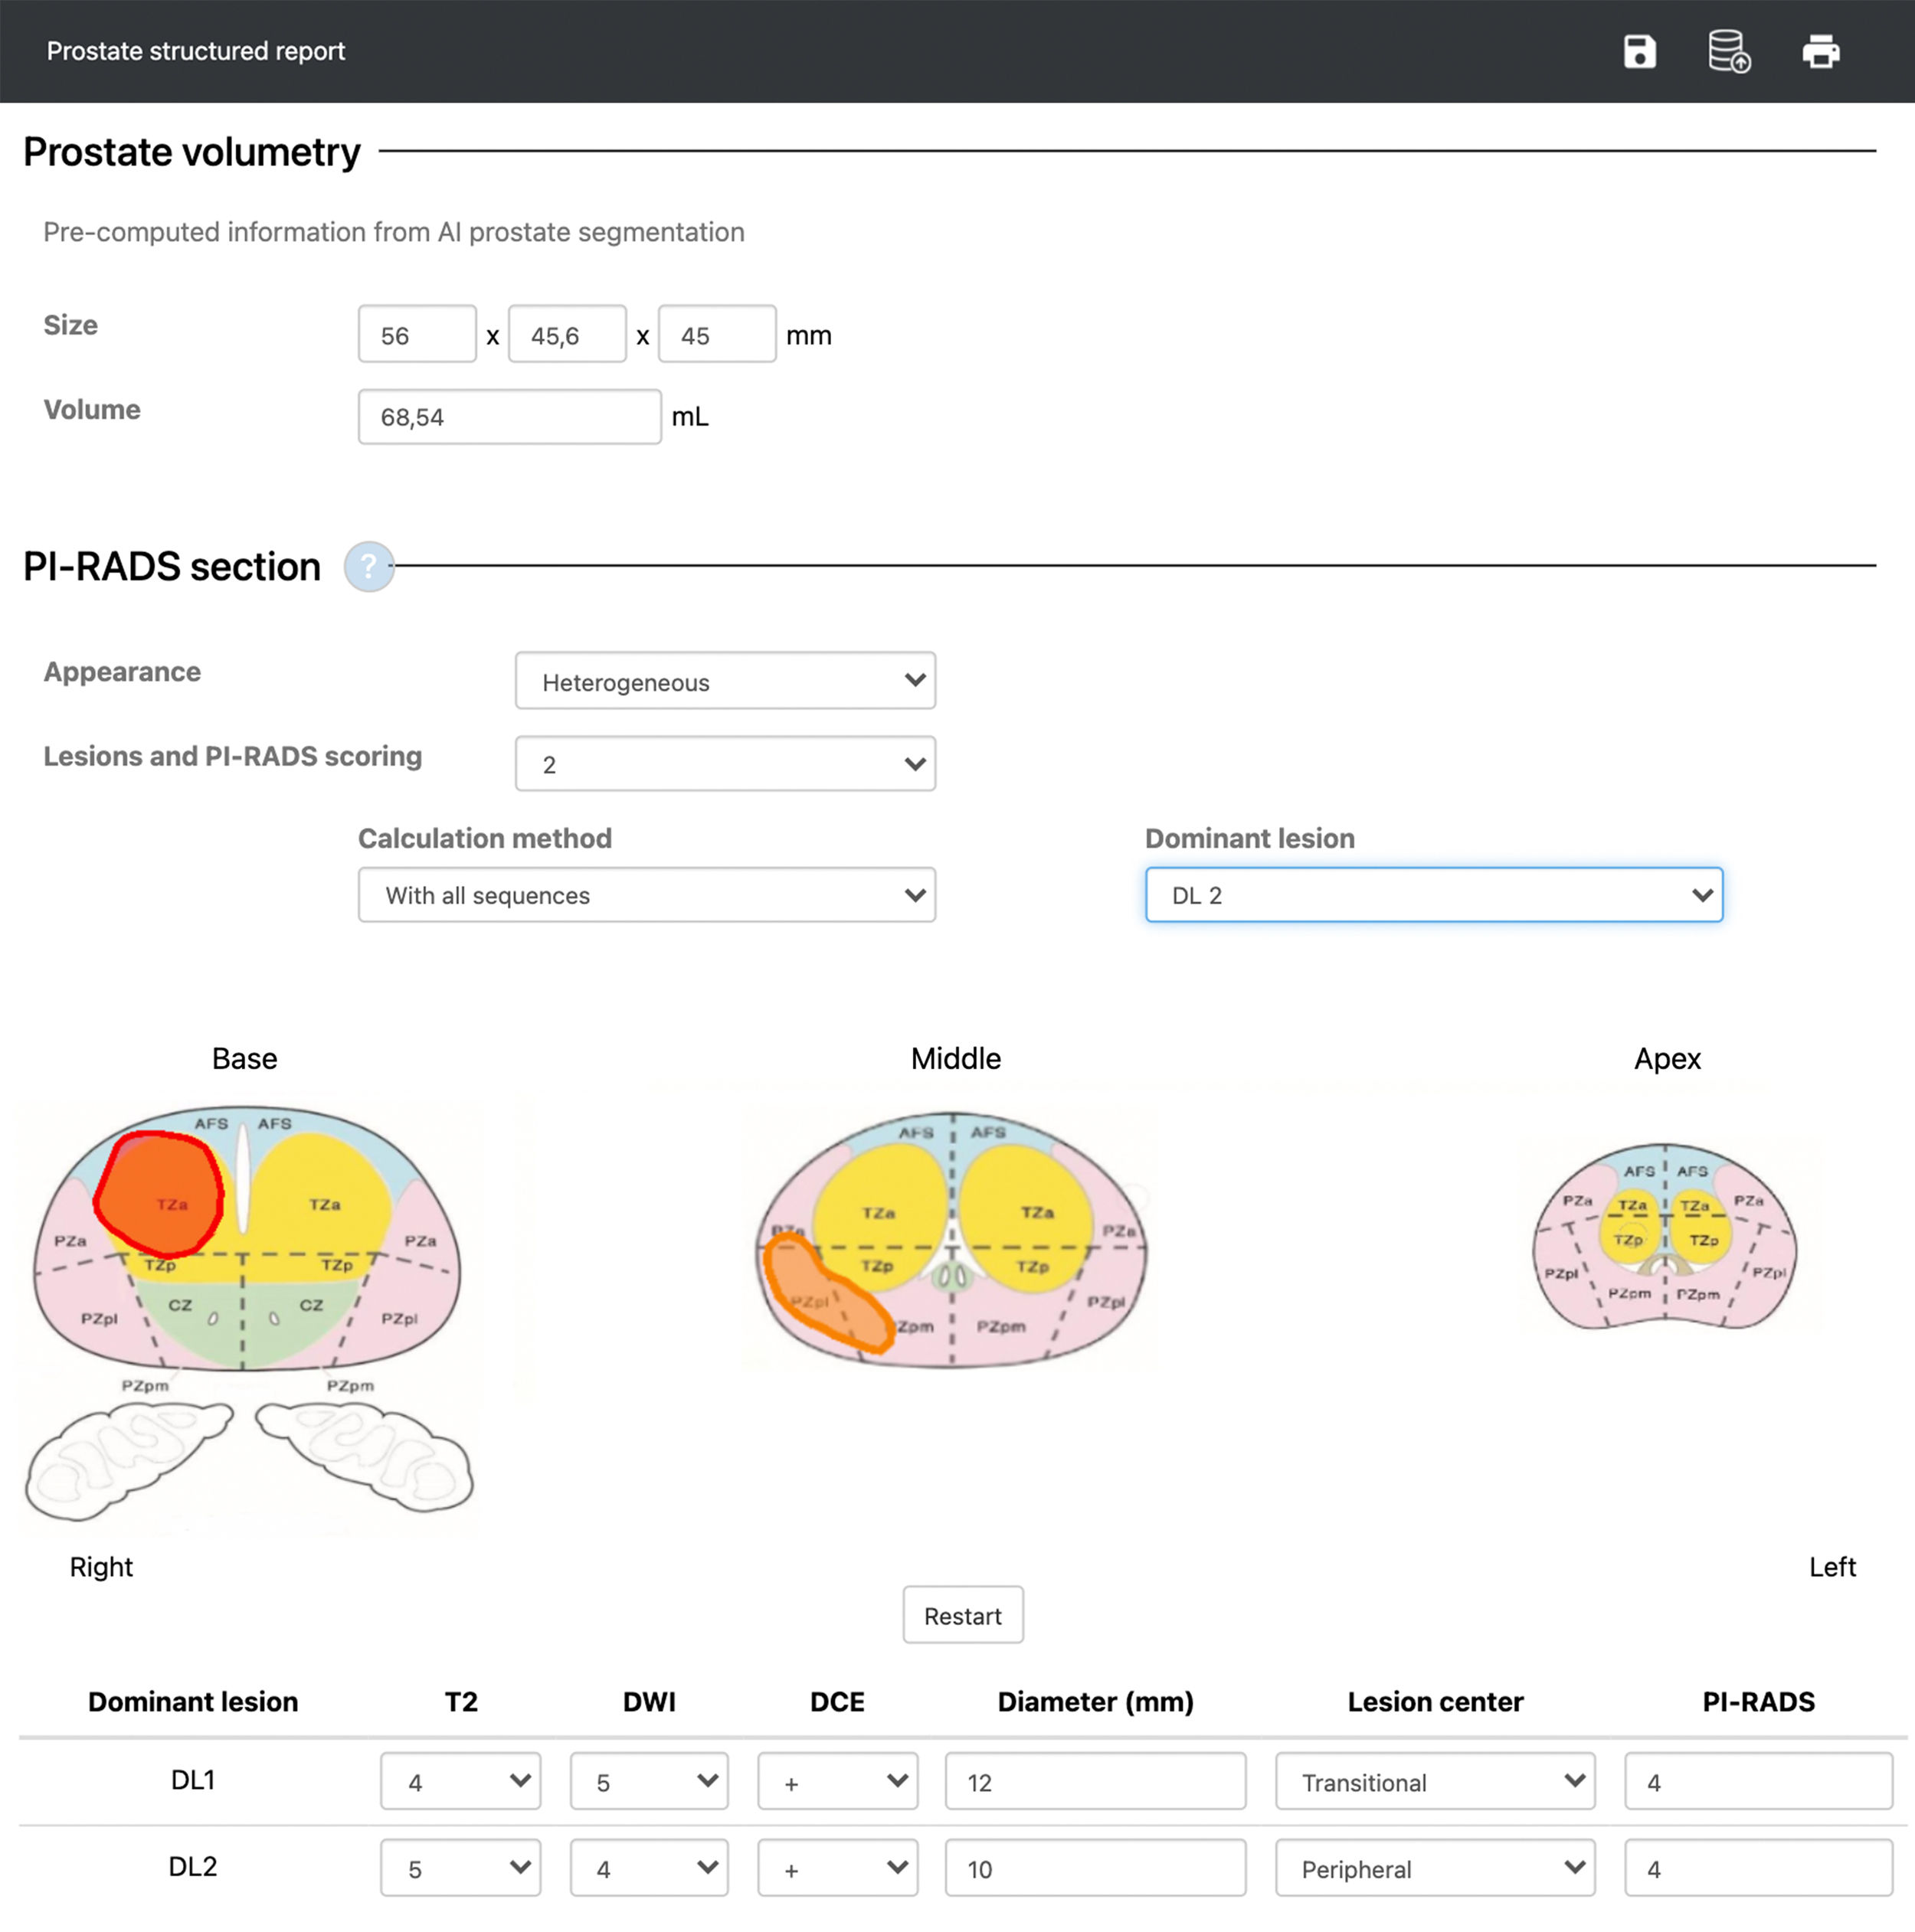
Task: Click the database upload icon
Action: pos(1729,51)
